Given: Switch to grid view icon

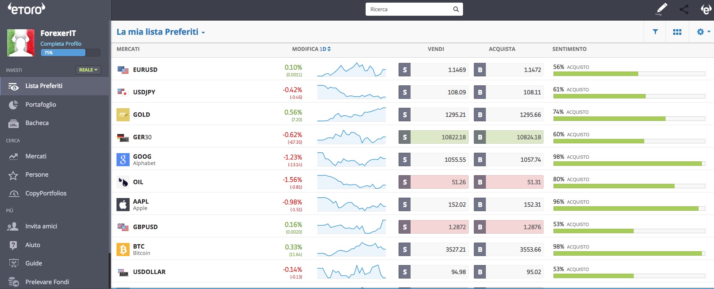Looking at the screenshot, I should (x=677, y=32).
